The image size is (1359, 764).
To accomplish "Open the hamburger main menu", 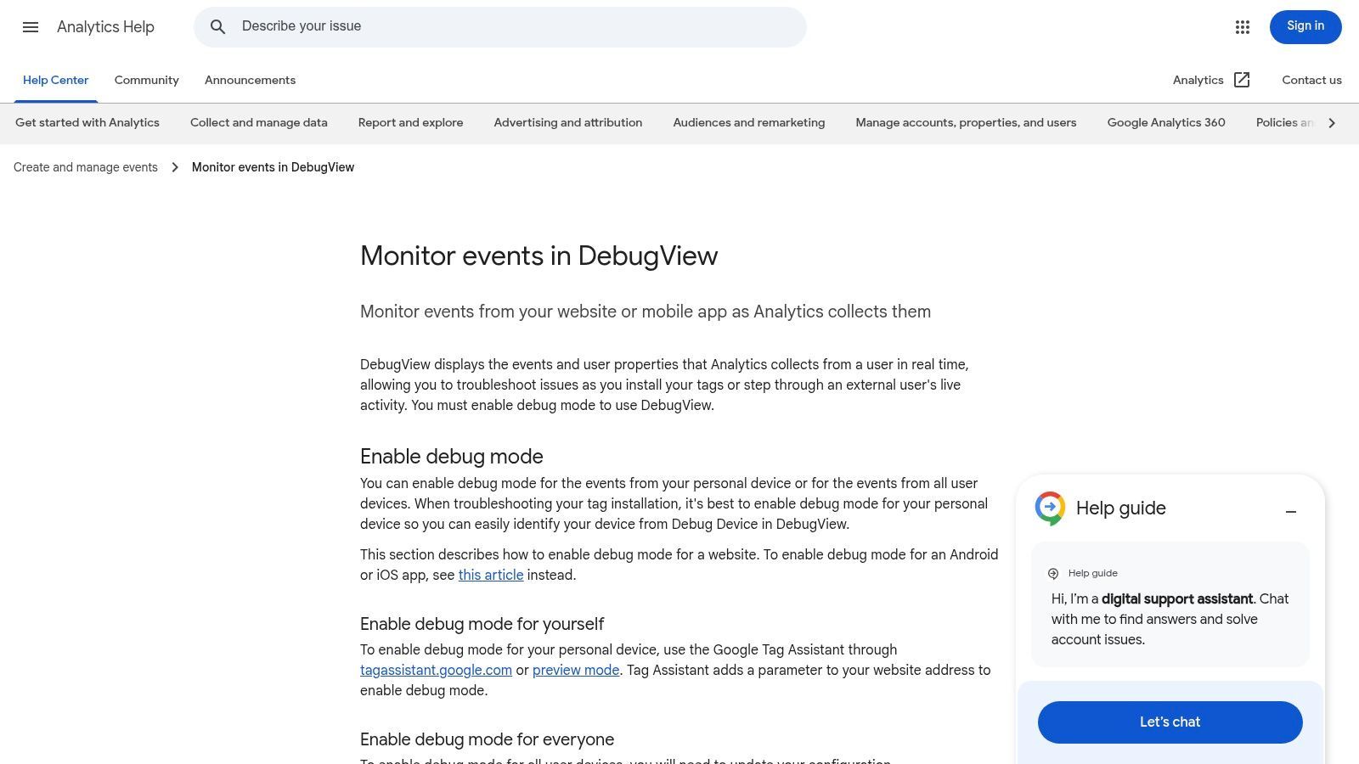I will (31, 27).
